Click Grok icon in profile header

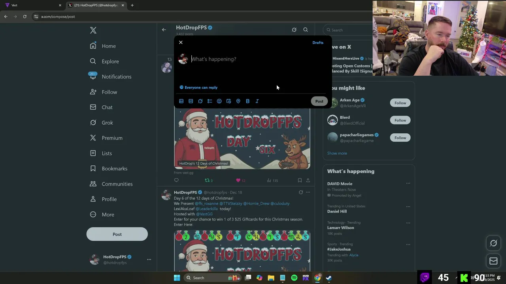pyautogui.click(x=294, y=30)
